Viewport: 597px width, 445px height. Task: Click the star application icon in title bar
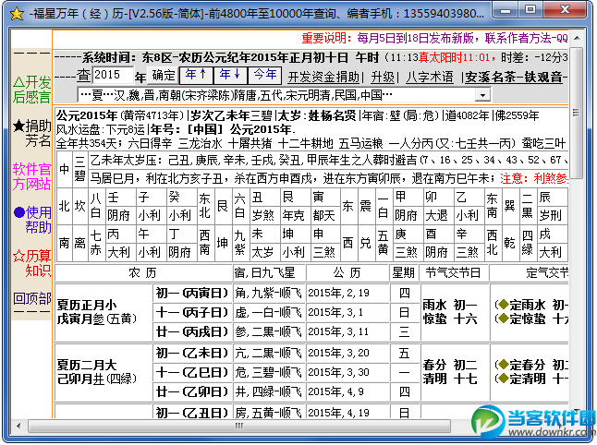(x=17, y=14)
